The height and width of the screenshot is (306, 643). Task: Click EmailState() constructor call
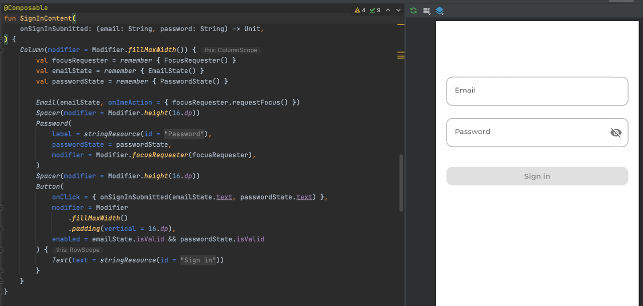click(x=172, y=71)
